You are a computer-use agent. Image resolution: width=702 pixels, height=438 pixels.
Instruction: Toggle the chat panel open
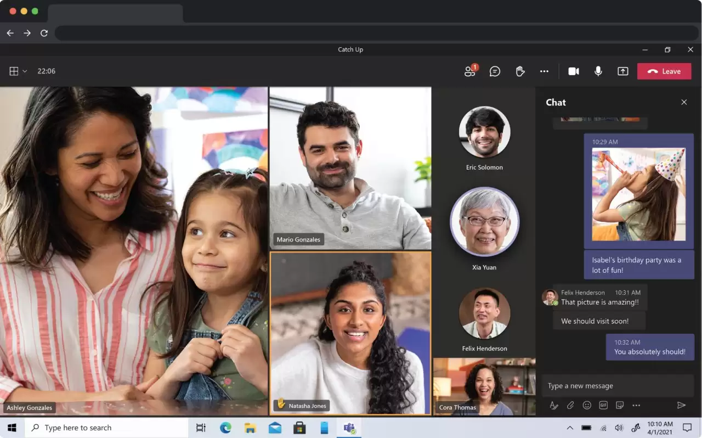[495, 71]
